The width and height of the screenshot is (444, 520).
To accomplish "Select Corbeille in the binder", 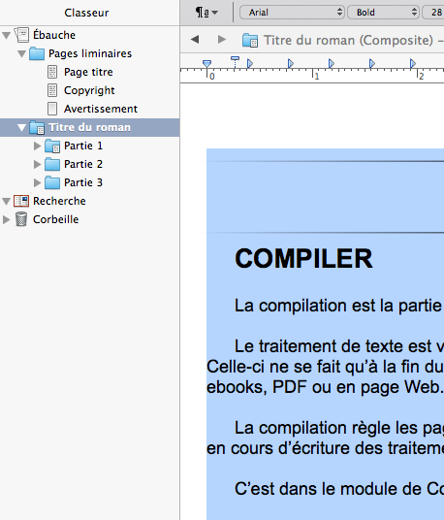I will [55, 219].
